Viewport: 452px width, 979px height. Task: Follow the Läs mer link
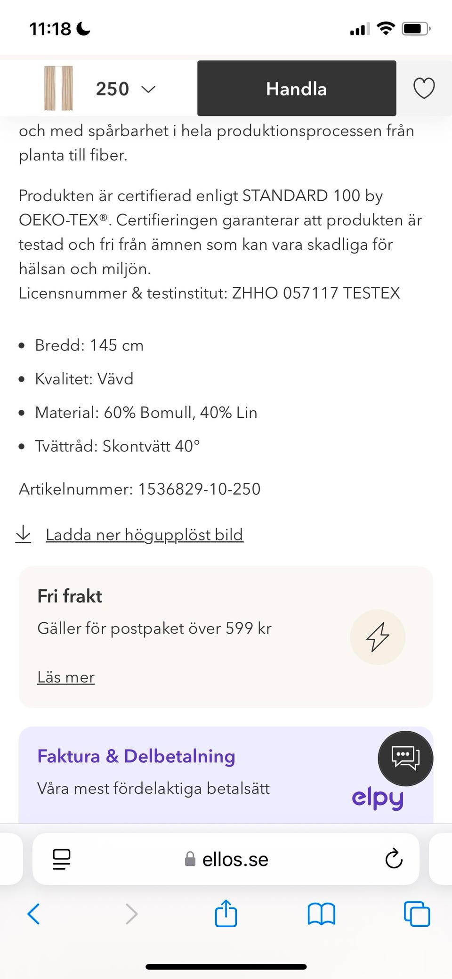click(66, 677)
